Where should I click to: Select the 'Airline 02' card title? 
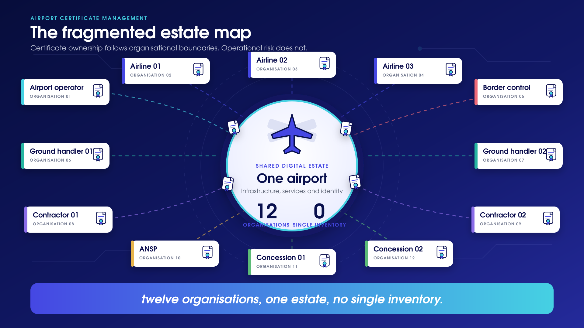point(272,60)
